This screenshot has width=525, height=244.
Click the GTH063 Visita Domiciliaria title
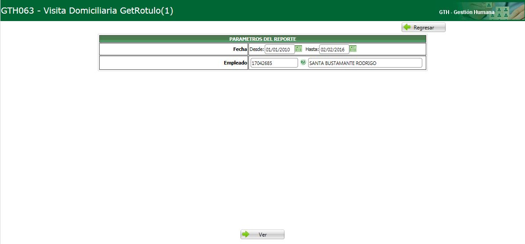pos(87,11)
